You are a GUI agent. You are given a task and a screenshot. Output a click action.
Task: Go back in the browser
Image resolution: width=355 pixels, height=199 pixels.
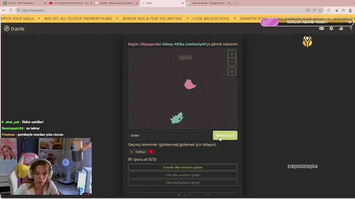coord(4,10)
